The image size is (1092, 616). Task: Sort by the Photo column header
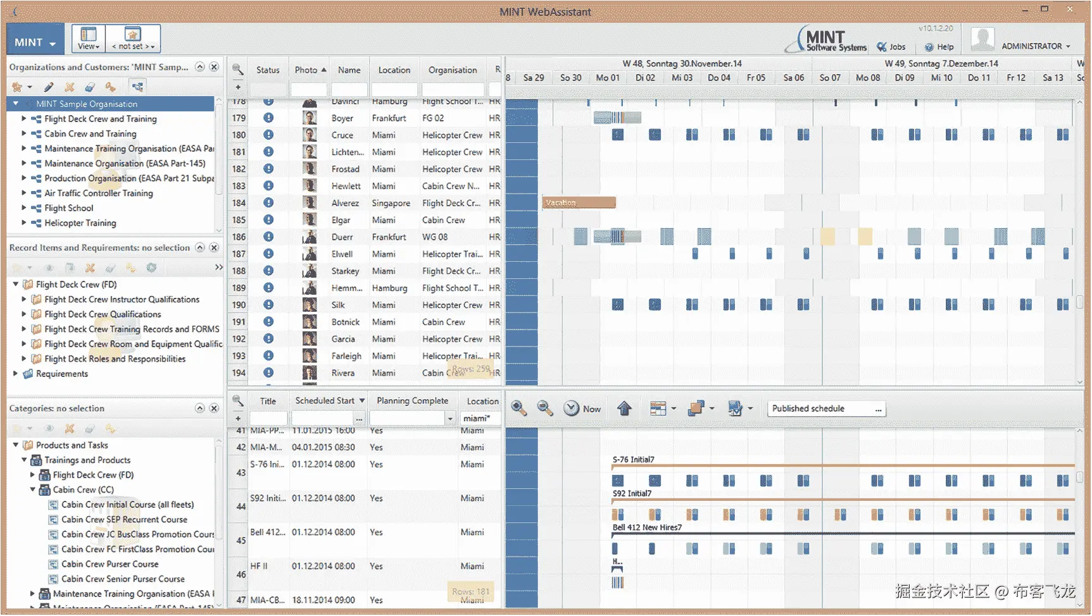[310, 70]
